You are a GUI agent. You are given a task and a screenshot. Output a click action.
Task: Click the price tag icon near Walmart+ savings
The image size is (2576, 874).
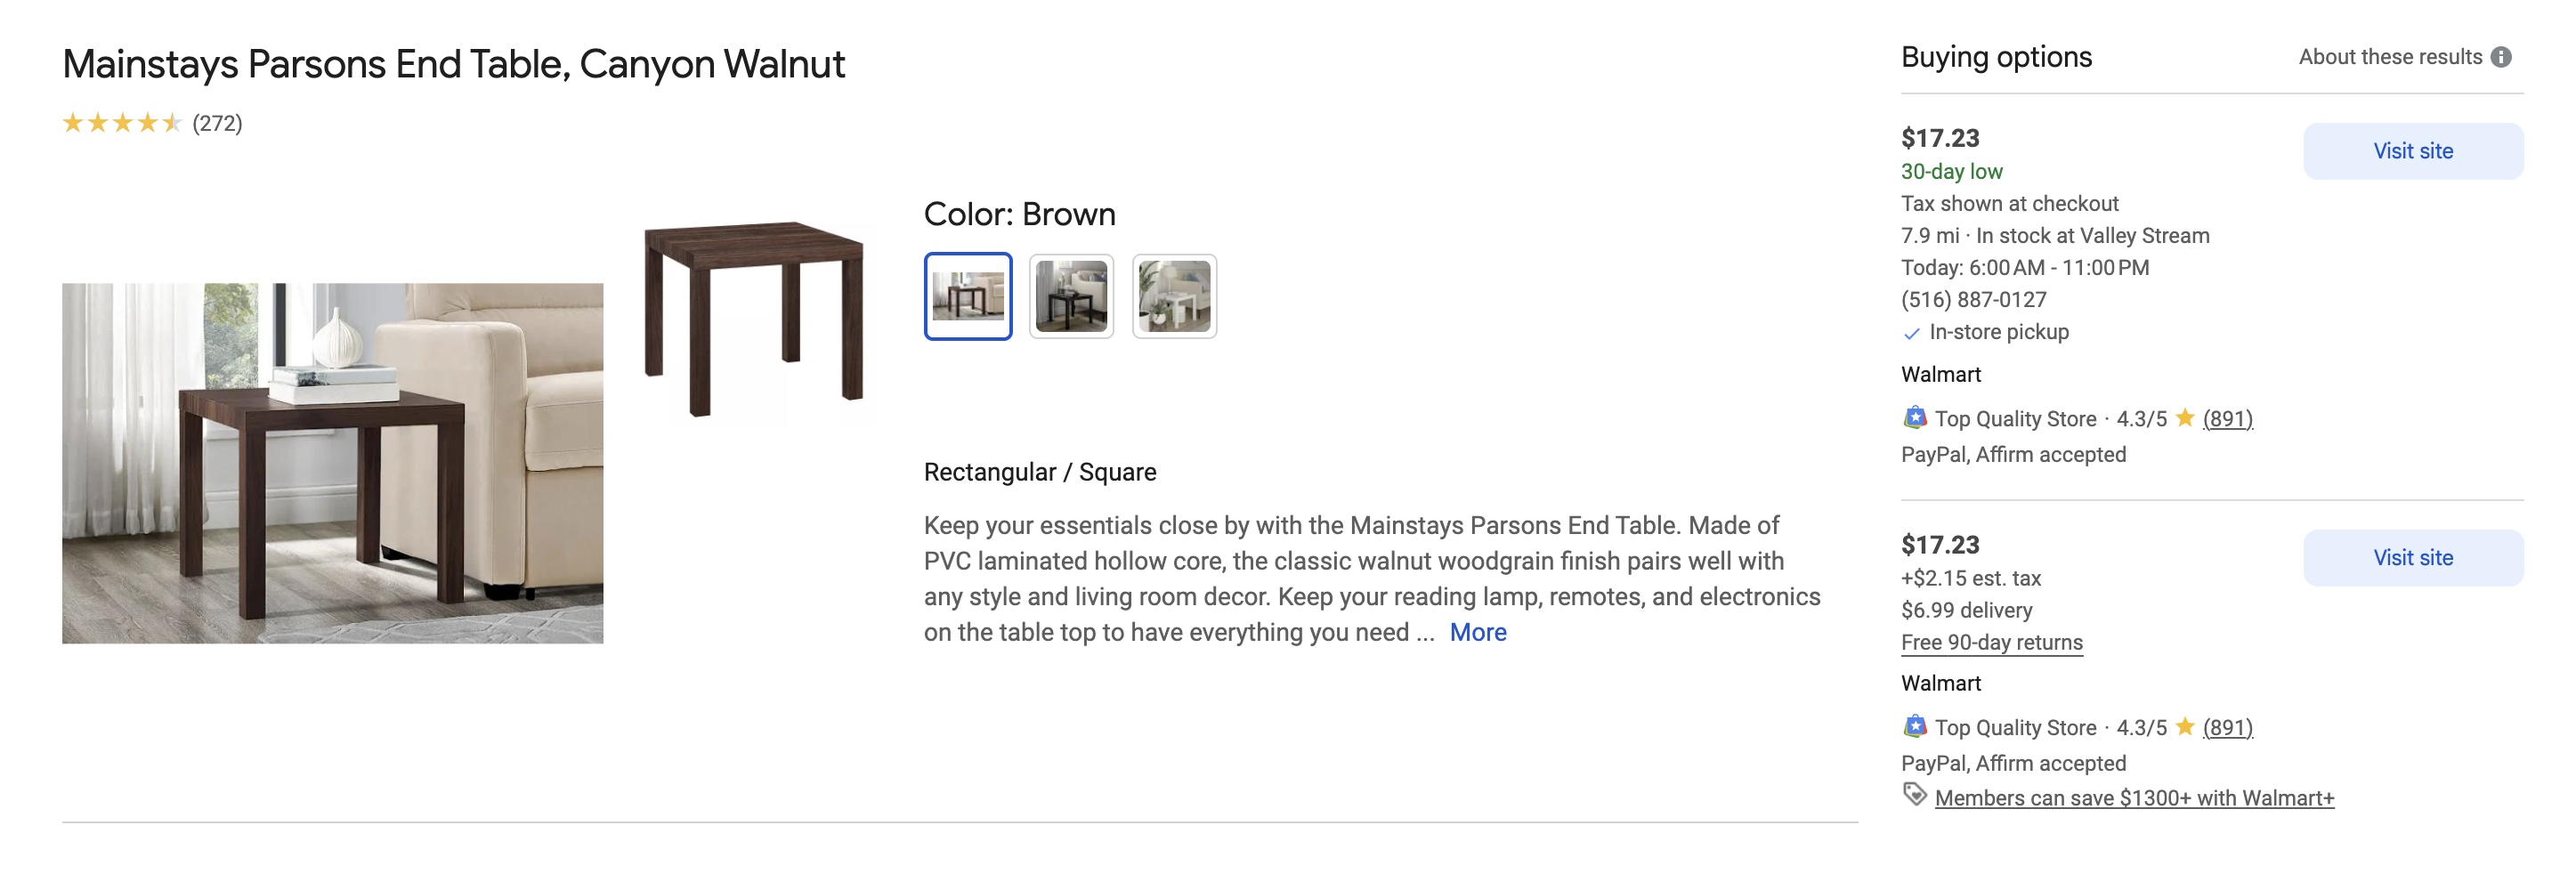pos(1914,796)
